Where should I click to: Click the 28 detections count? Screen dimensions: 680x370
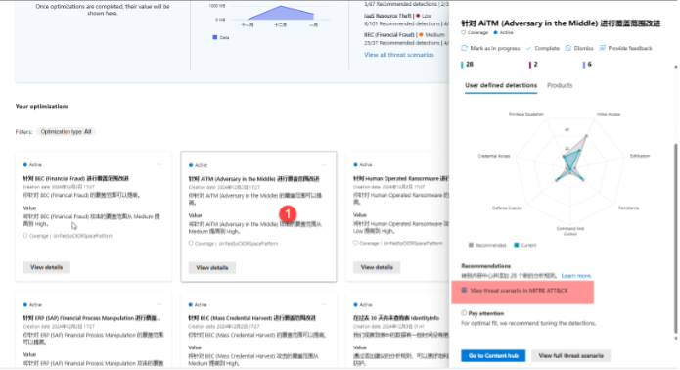(x=470, y=65)
